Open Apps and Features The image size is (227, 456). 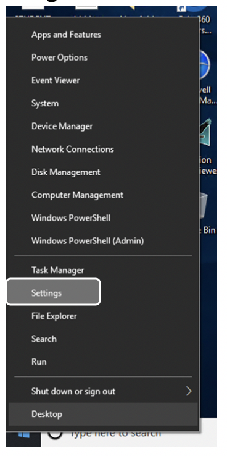click(x=103, y=35)
